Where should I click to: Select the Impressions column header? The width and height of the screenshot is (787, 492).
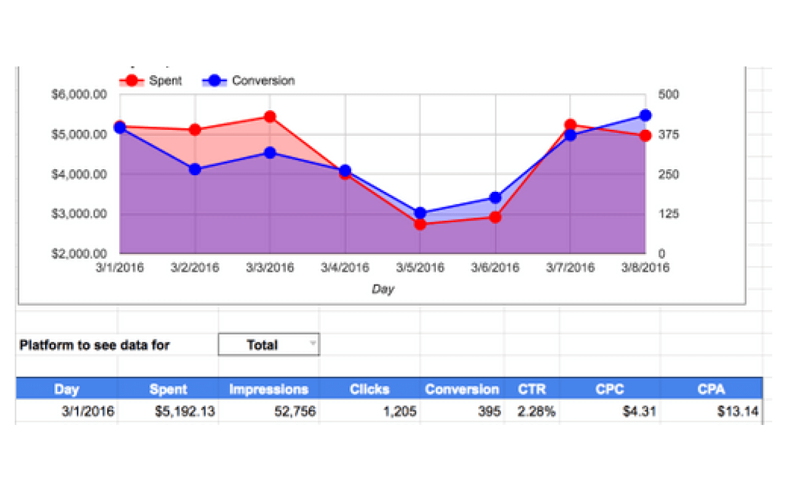pyautogui.click(x=269, y=389)
